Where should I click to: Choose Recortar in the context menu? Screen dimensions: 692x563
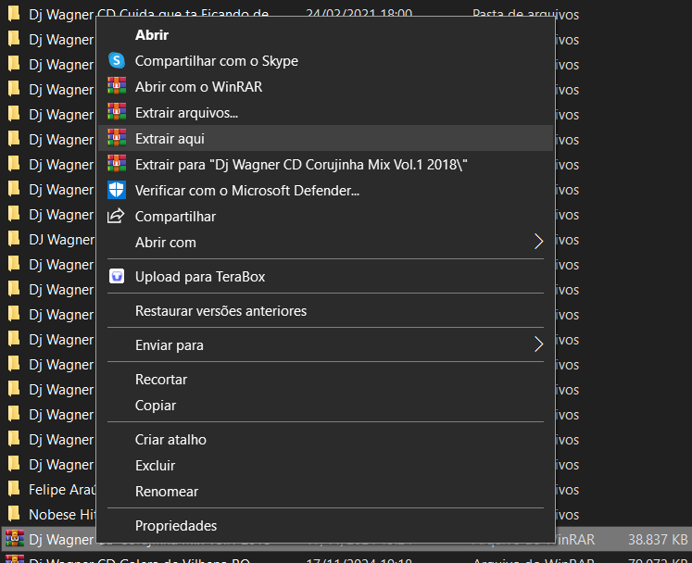point(161,380)
